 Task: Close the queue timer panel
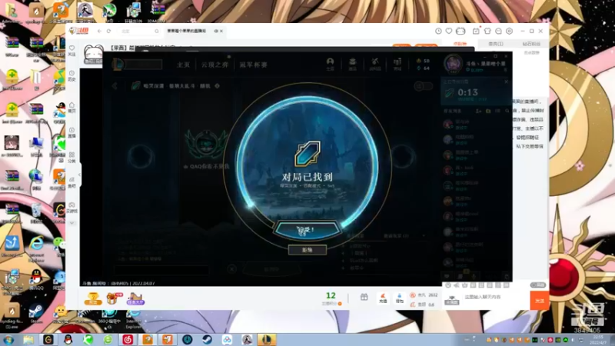point(507,82)
